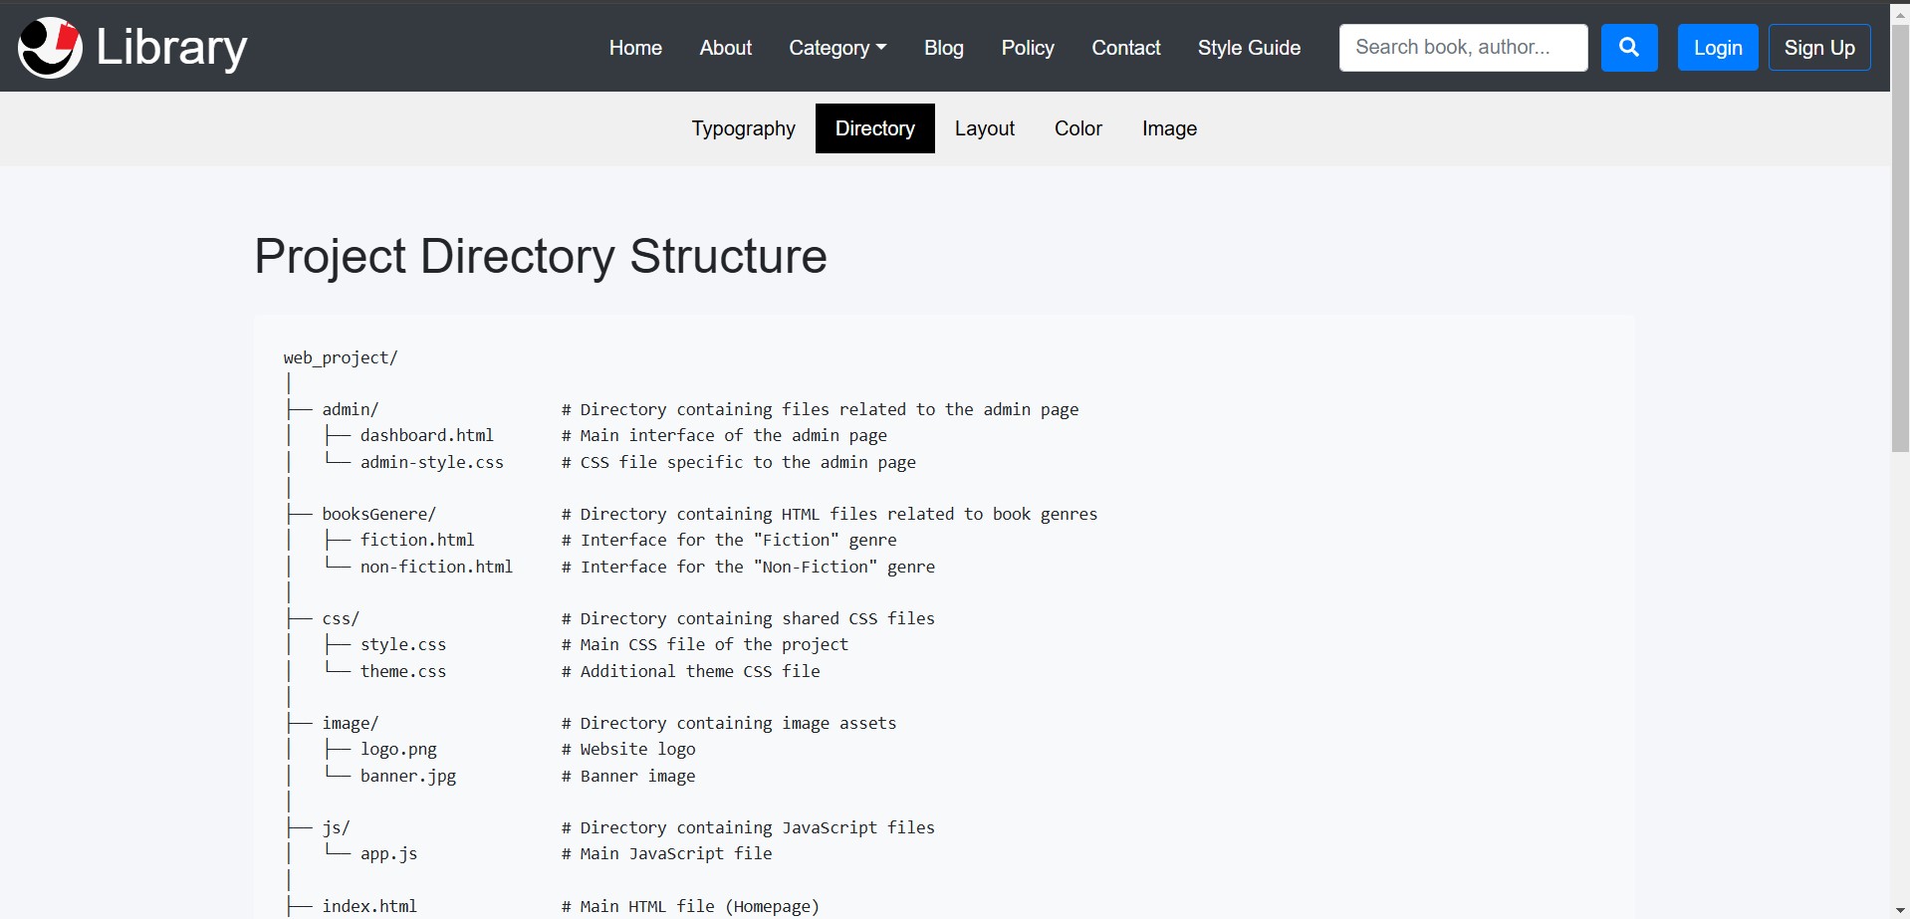Navigate to the Policy page
The image size is (1910, 919).
(1027, 48)
